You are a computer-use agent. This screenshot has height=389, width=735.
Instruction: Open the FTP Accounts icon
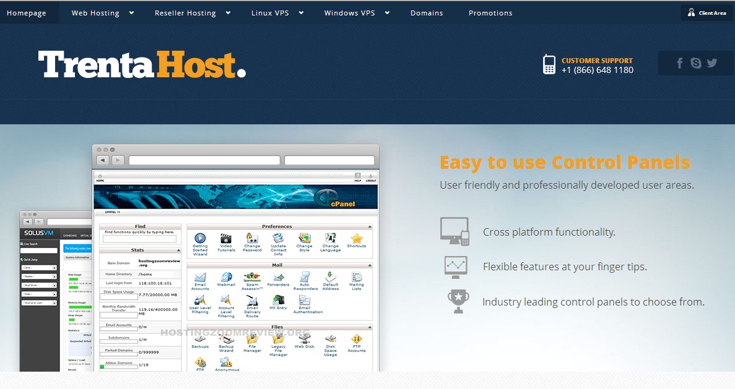357,339
